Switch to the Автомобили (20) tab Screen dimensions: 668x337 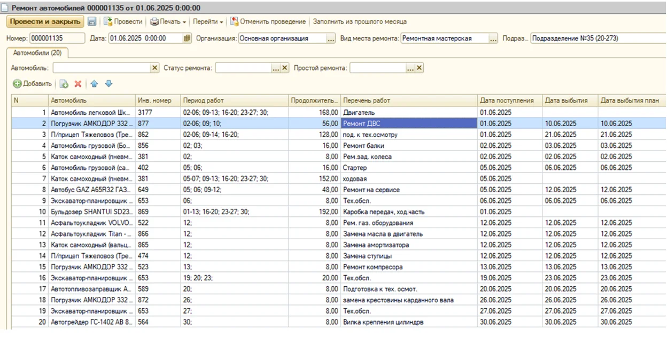pyautogui.click(x=37, y=53)
